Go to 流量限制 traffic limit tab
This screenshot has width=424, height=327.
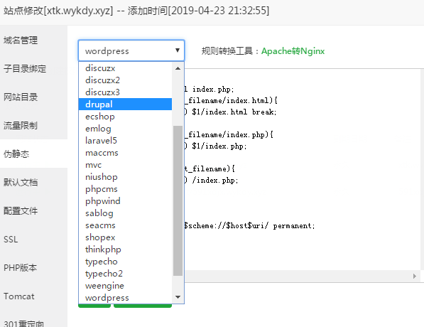click(x=33, y=125)
